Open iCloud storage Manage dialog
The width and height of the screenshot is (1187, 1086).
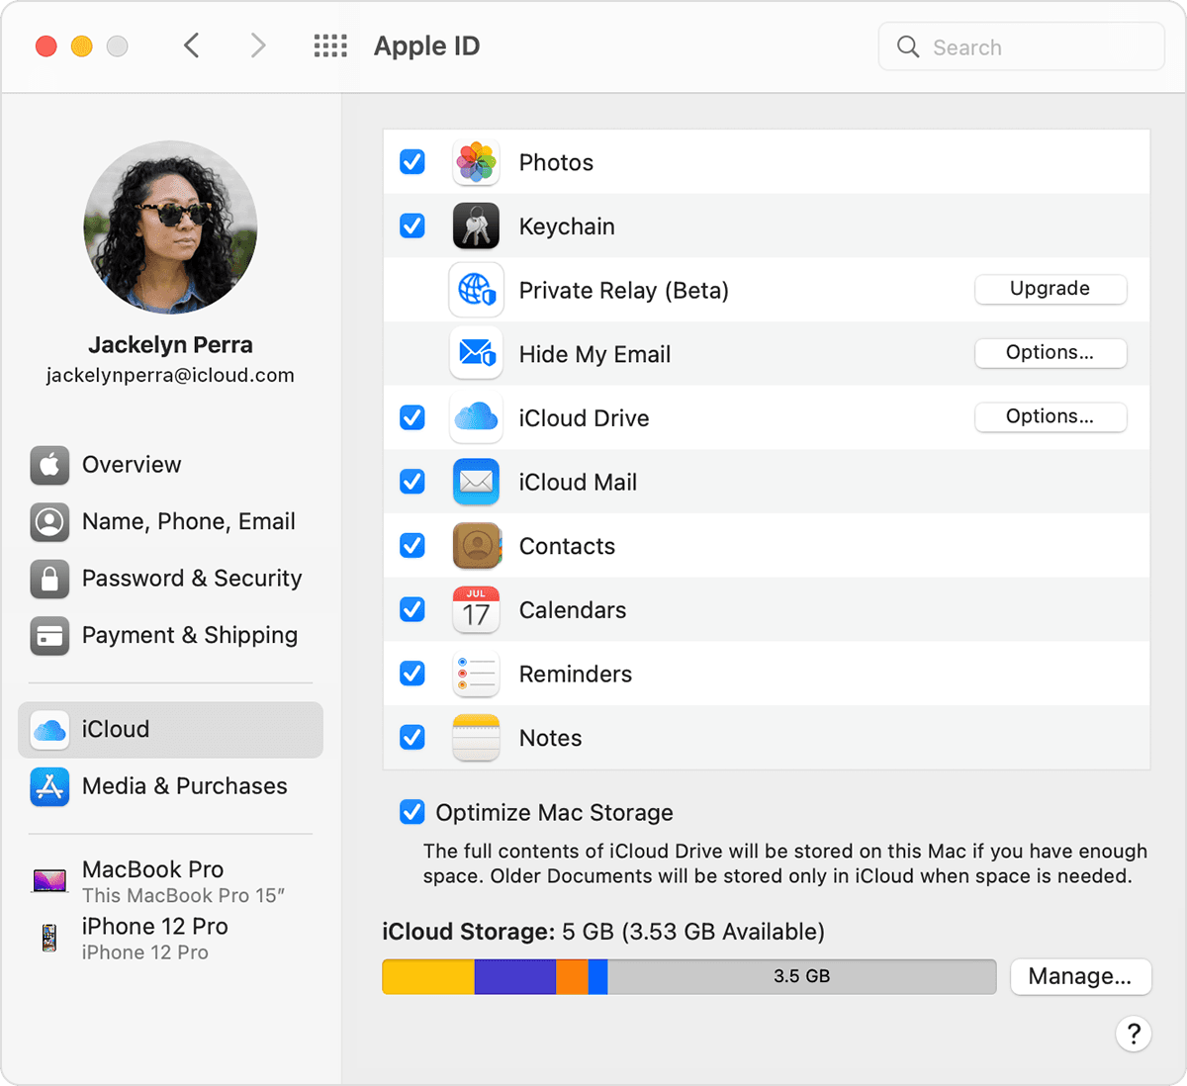click(1080, 976)
